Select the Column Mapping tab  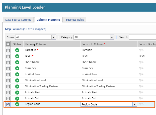[x=48, y=20]
